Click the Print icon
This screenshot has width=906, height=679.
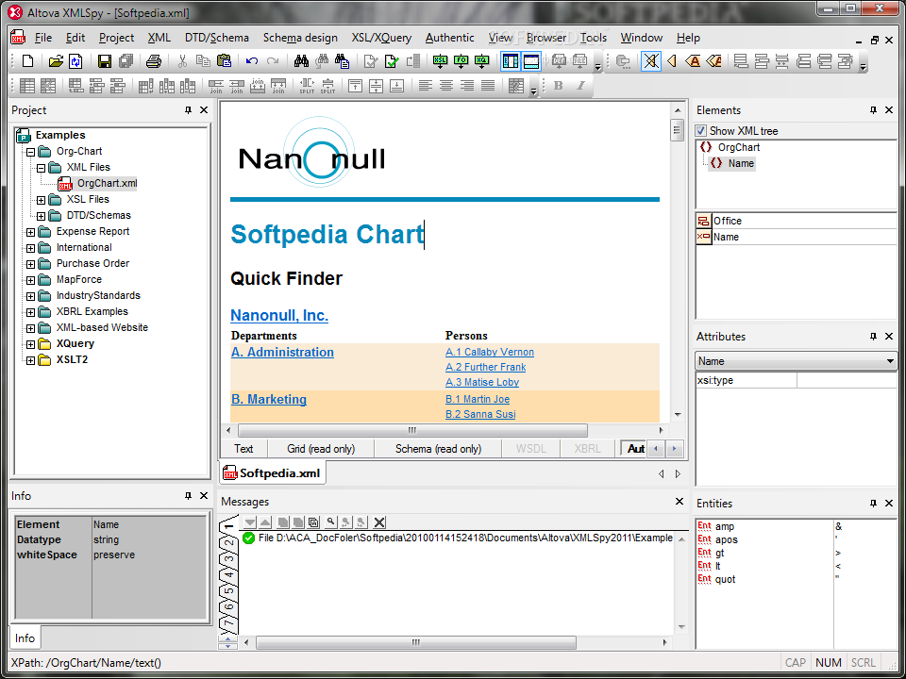(153, 61)
